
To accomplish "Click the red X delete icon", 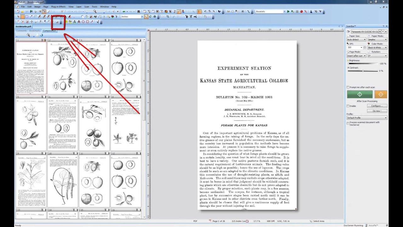I will [x=23, y=22].
